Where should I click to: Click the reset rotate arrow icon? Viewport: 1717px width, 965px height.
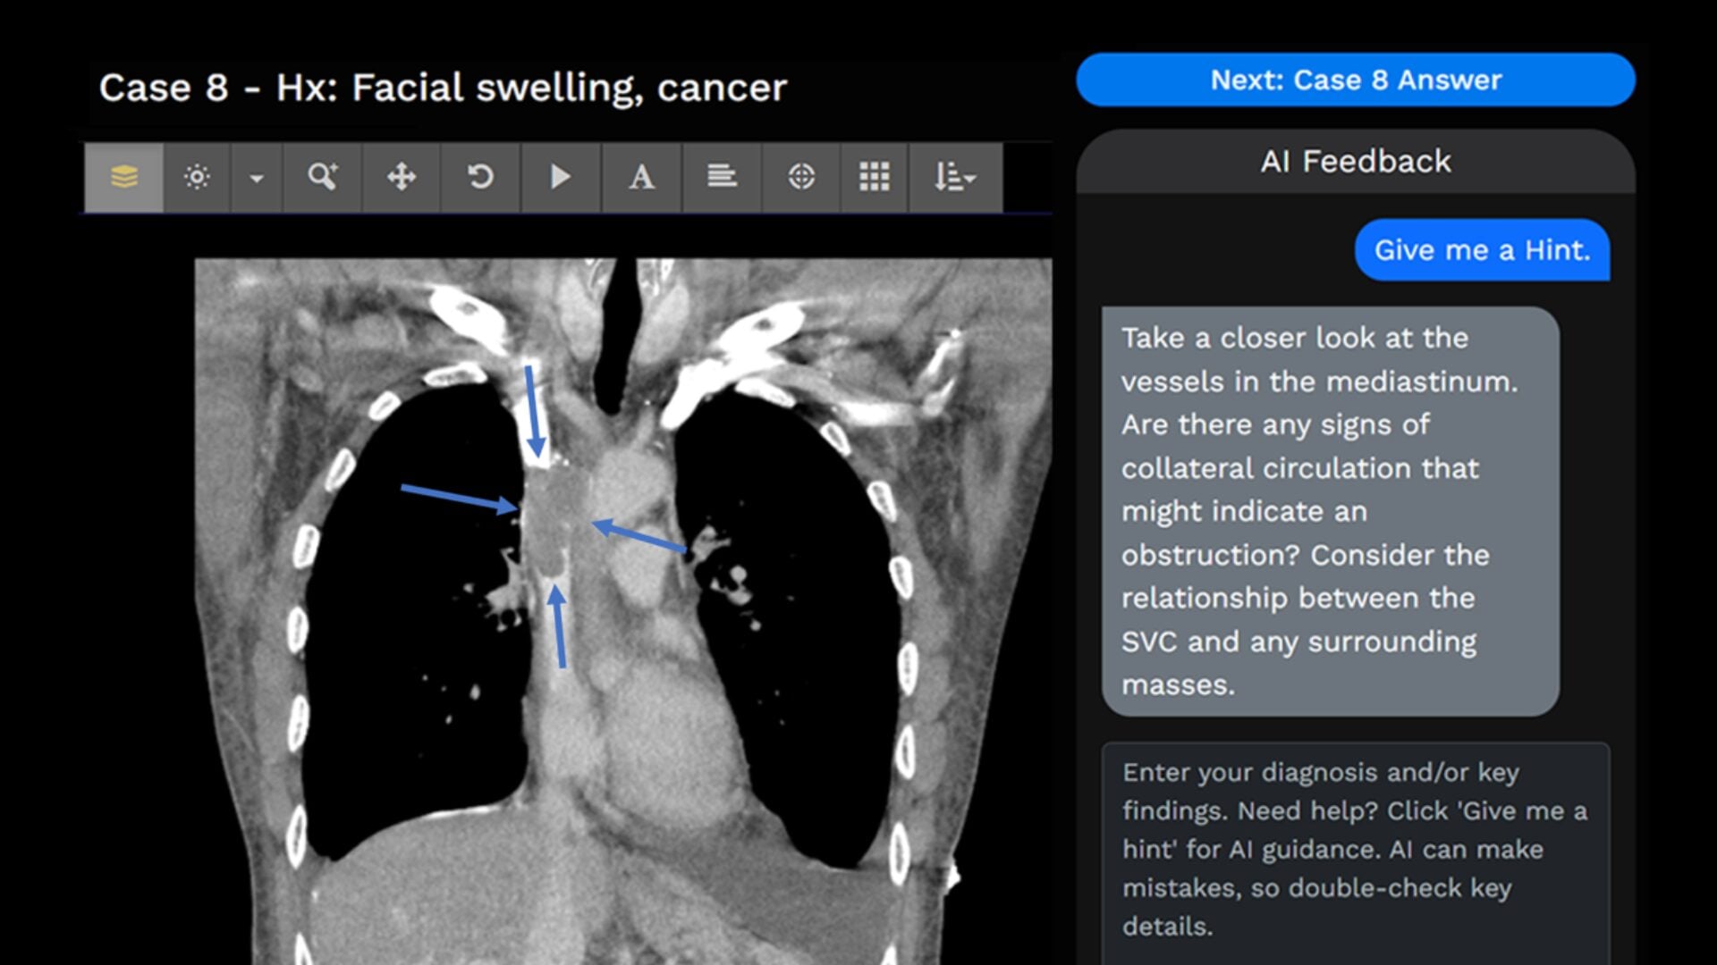click(481, 177)
